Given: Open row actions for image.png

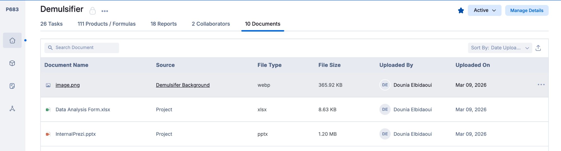Looking at the screenshot, I should coord(541,85).
